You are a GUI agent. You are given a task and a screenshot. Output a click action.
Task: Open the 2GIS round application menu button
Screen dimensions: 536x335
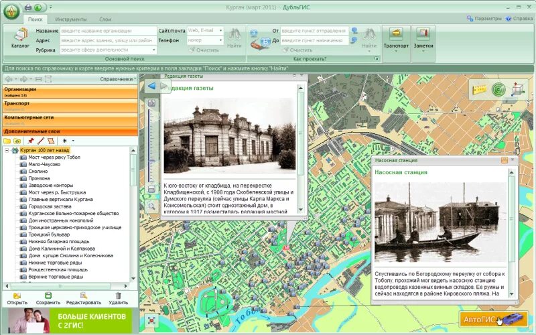click(x=11, y=11)
